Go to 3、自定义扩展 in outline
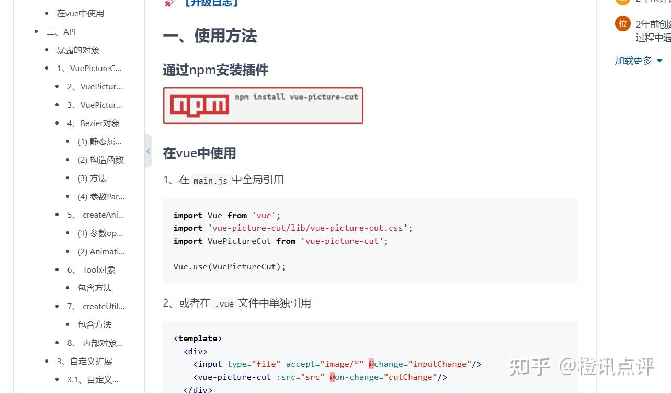This screenshot has height=394, width=671. [x=85, y=362]
